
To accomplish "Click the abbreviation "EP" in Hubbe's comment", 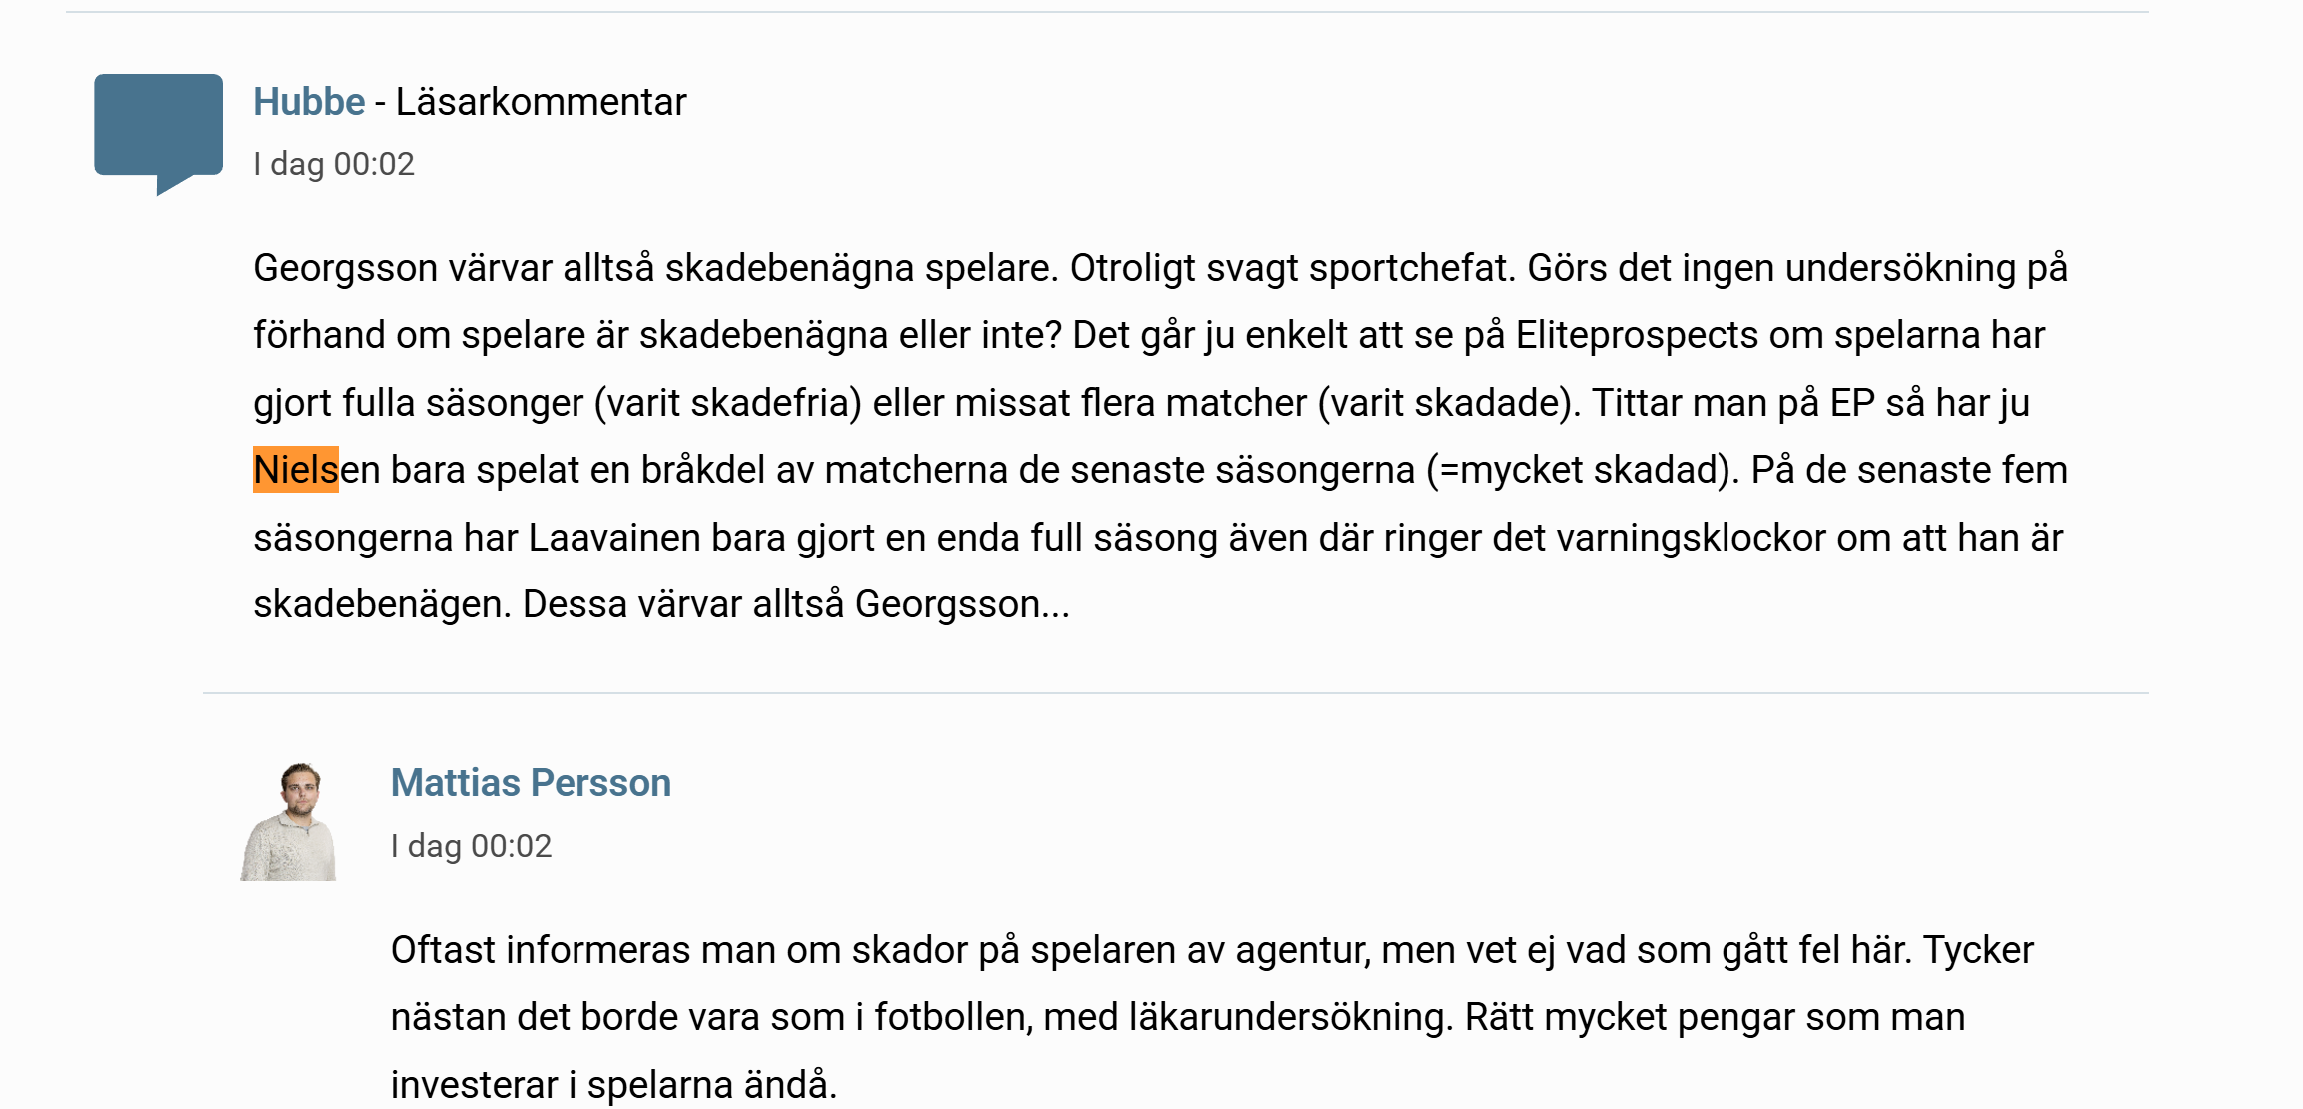I will [1852, 403].
